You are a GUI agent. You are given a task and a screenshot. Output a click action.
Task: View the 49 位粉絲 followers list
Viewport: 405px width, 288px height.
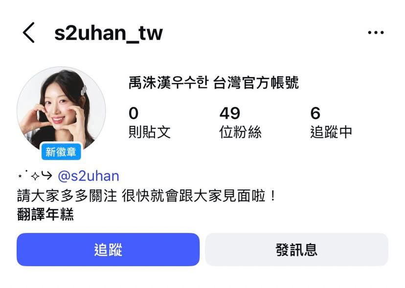(240, 123)
